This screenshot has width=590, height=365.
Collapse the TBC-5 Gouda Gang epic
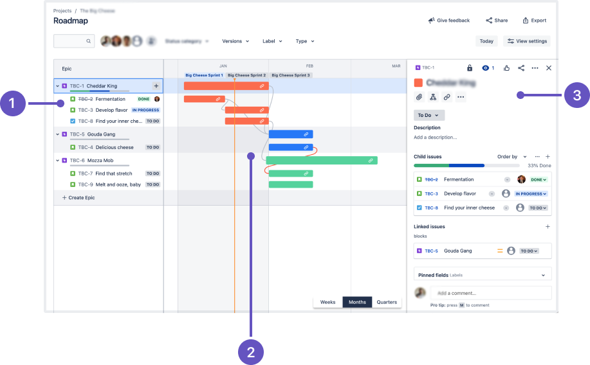pyautogui.click(x=57, y=134)
